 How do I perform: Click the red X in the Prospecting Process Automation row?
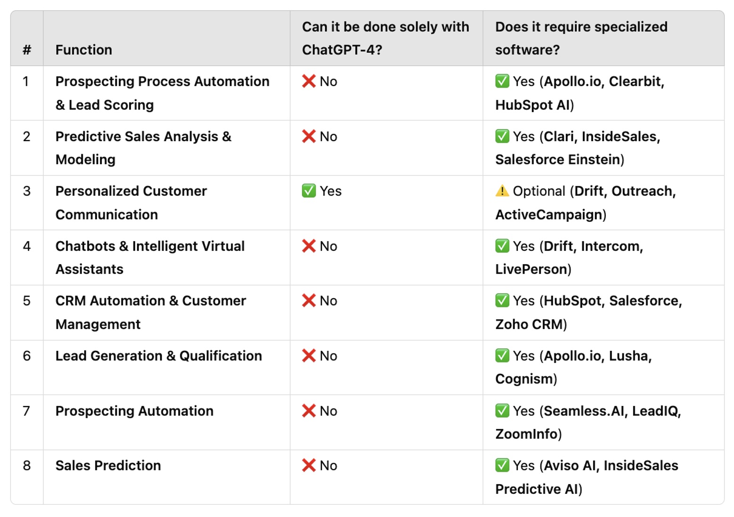(x=309, y=81)
